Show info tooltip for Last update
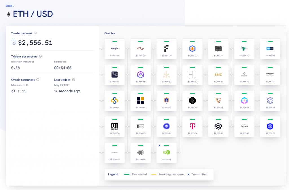This screenshot has height=190, width=289. 73,79
